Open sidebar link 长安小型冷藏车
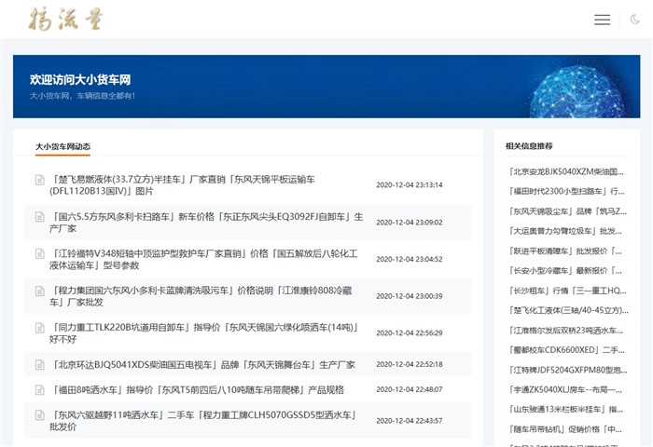653x447 pixels. [565, 271]
